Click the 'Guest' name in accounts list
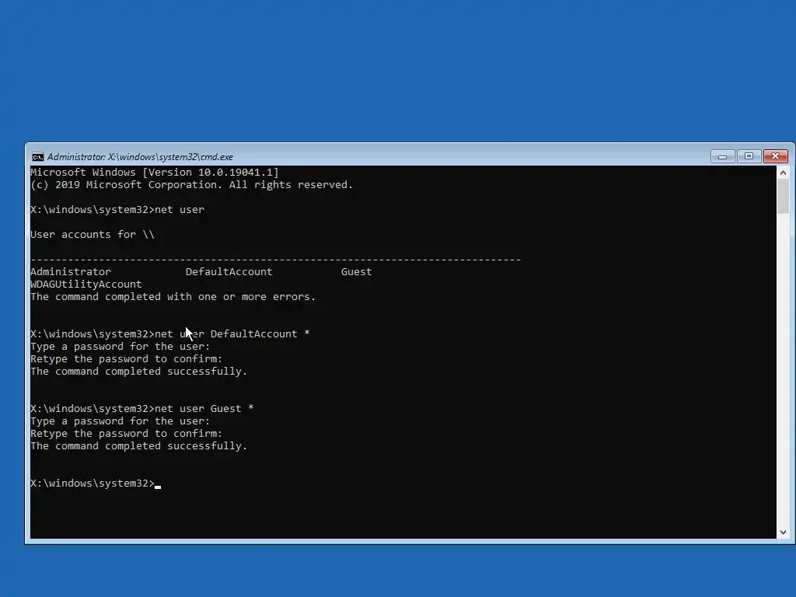796x597 pixels. [356, 271]
